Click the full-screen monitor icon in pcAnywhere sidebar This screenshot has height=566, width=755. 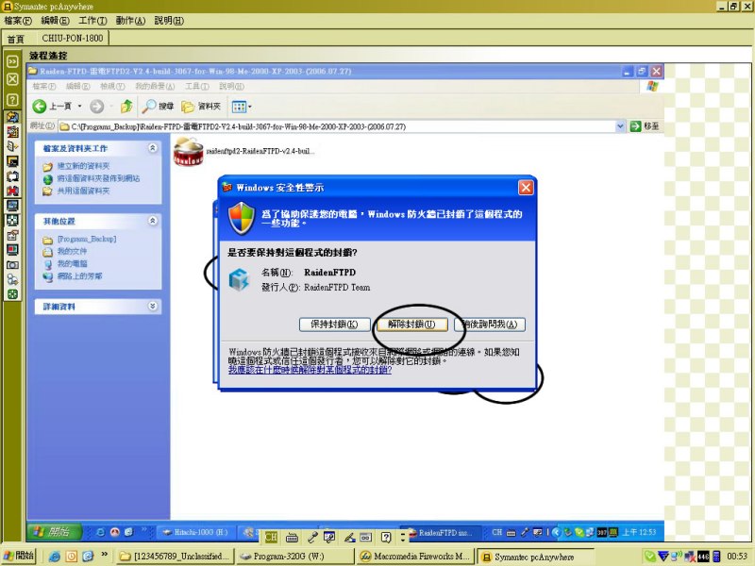click(x=12, y=206)
